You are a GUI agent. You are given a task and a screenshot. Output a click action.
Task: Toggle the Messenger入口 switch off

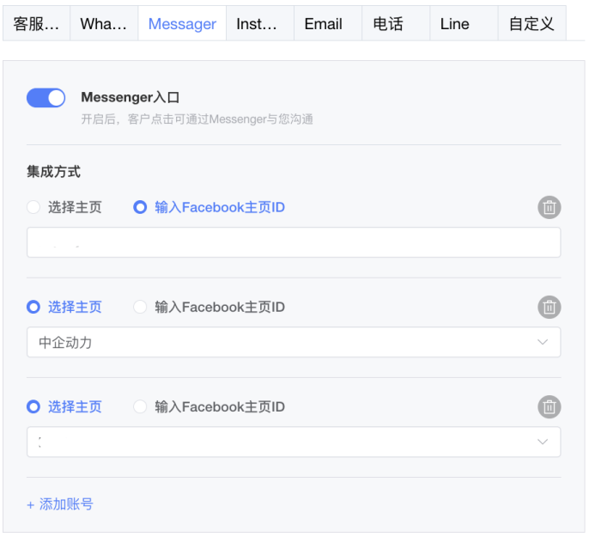pyautogui.click(x=46, y=98)
